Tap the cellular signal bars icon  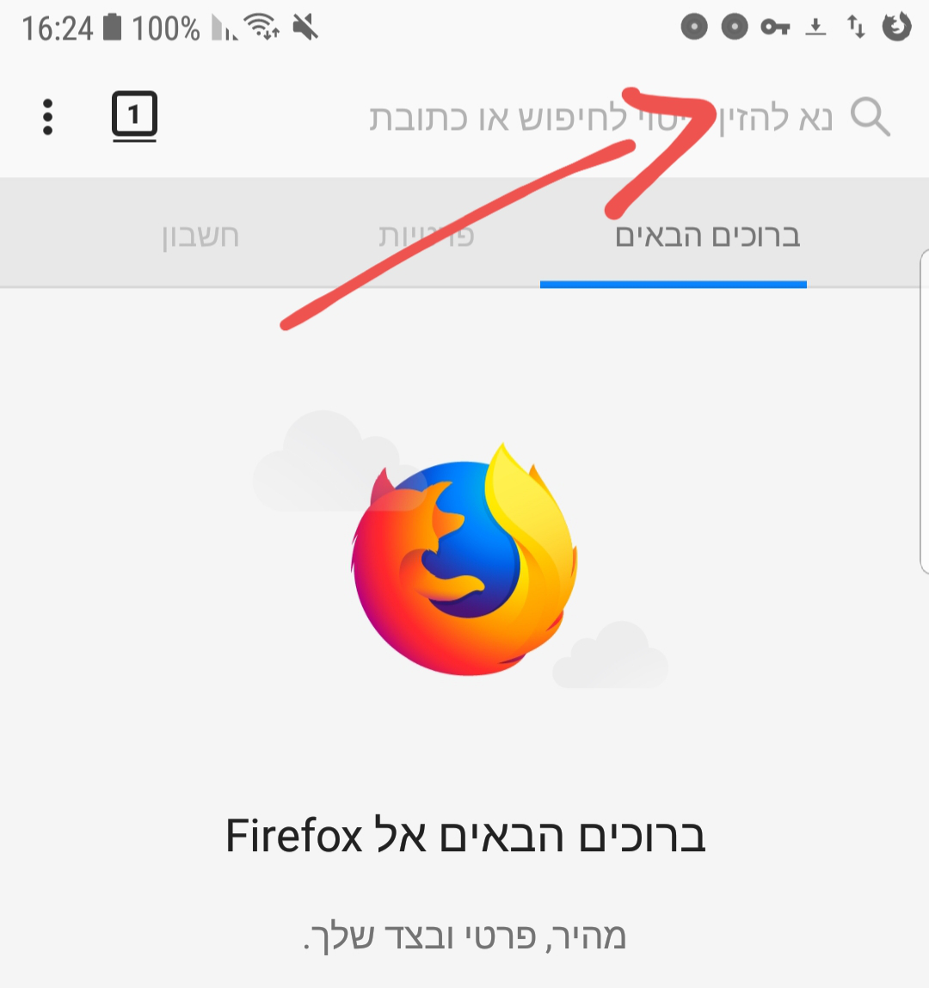click(225, 28)
